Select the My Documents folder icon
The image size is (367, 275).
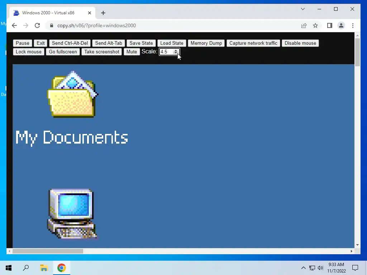[72, 94]
